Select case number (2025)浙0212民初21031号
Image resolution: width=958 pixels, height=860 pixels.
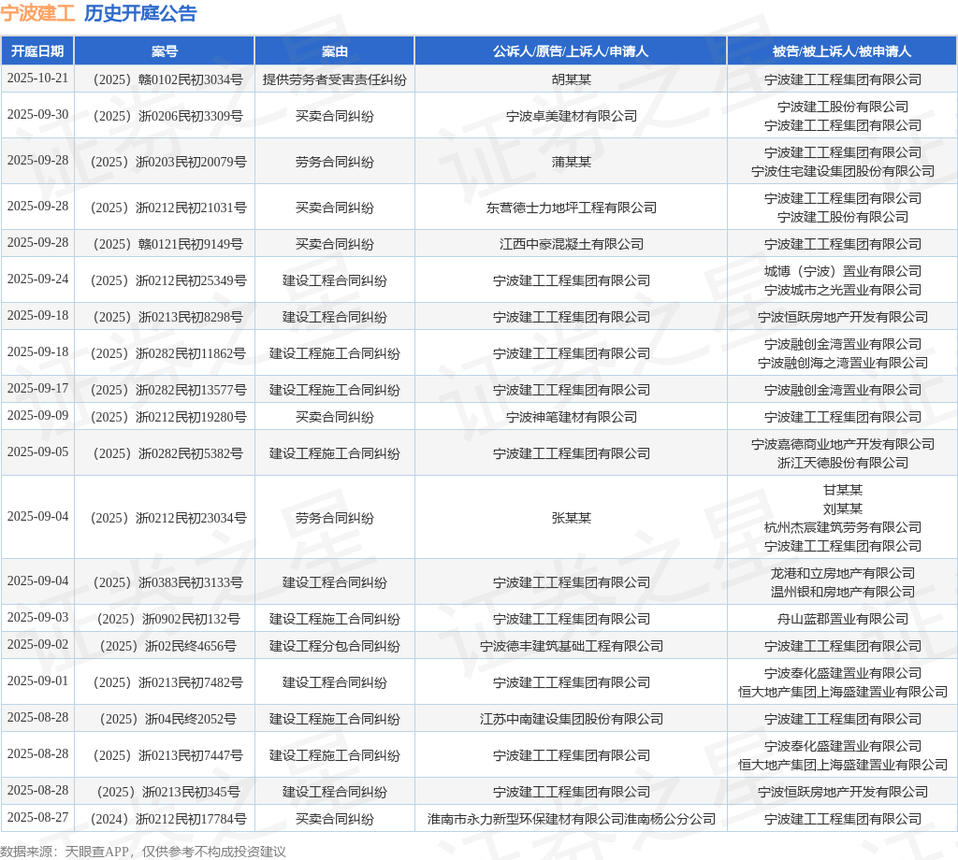165,208
